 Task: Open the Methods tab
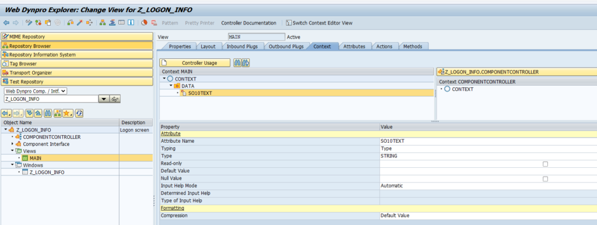click(413, 47)
